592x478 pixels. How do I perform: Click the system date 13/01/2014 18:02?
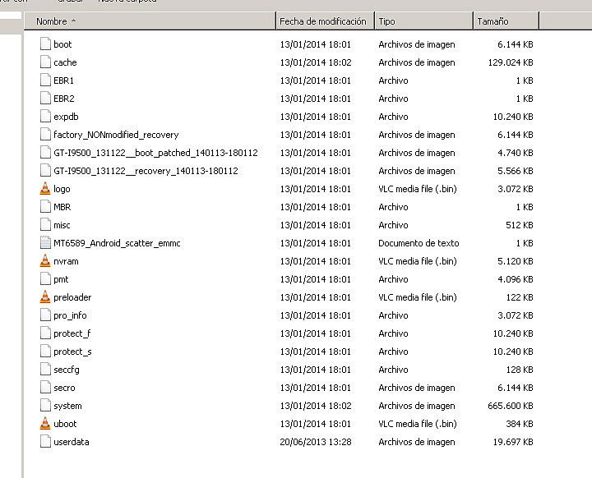pyautogui.click(x=316, y=406)
